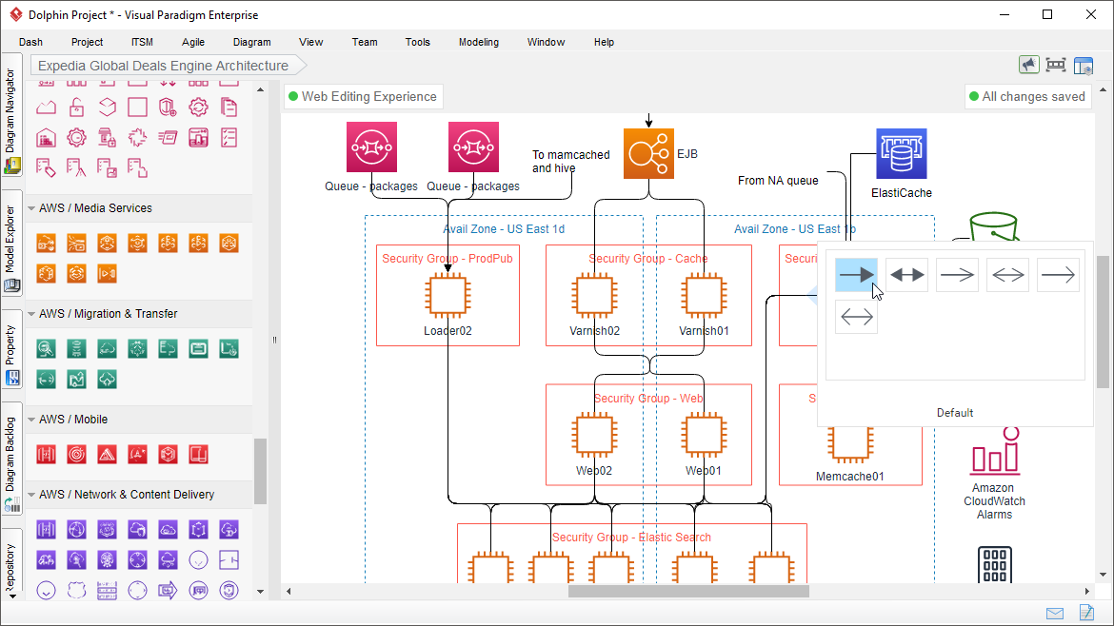Click the All changes saved indicator
Image resolution: width=1114 pixels, height=626 pixels.
coord(1028,96)
